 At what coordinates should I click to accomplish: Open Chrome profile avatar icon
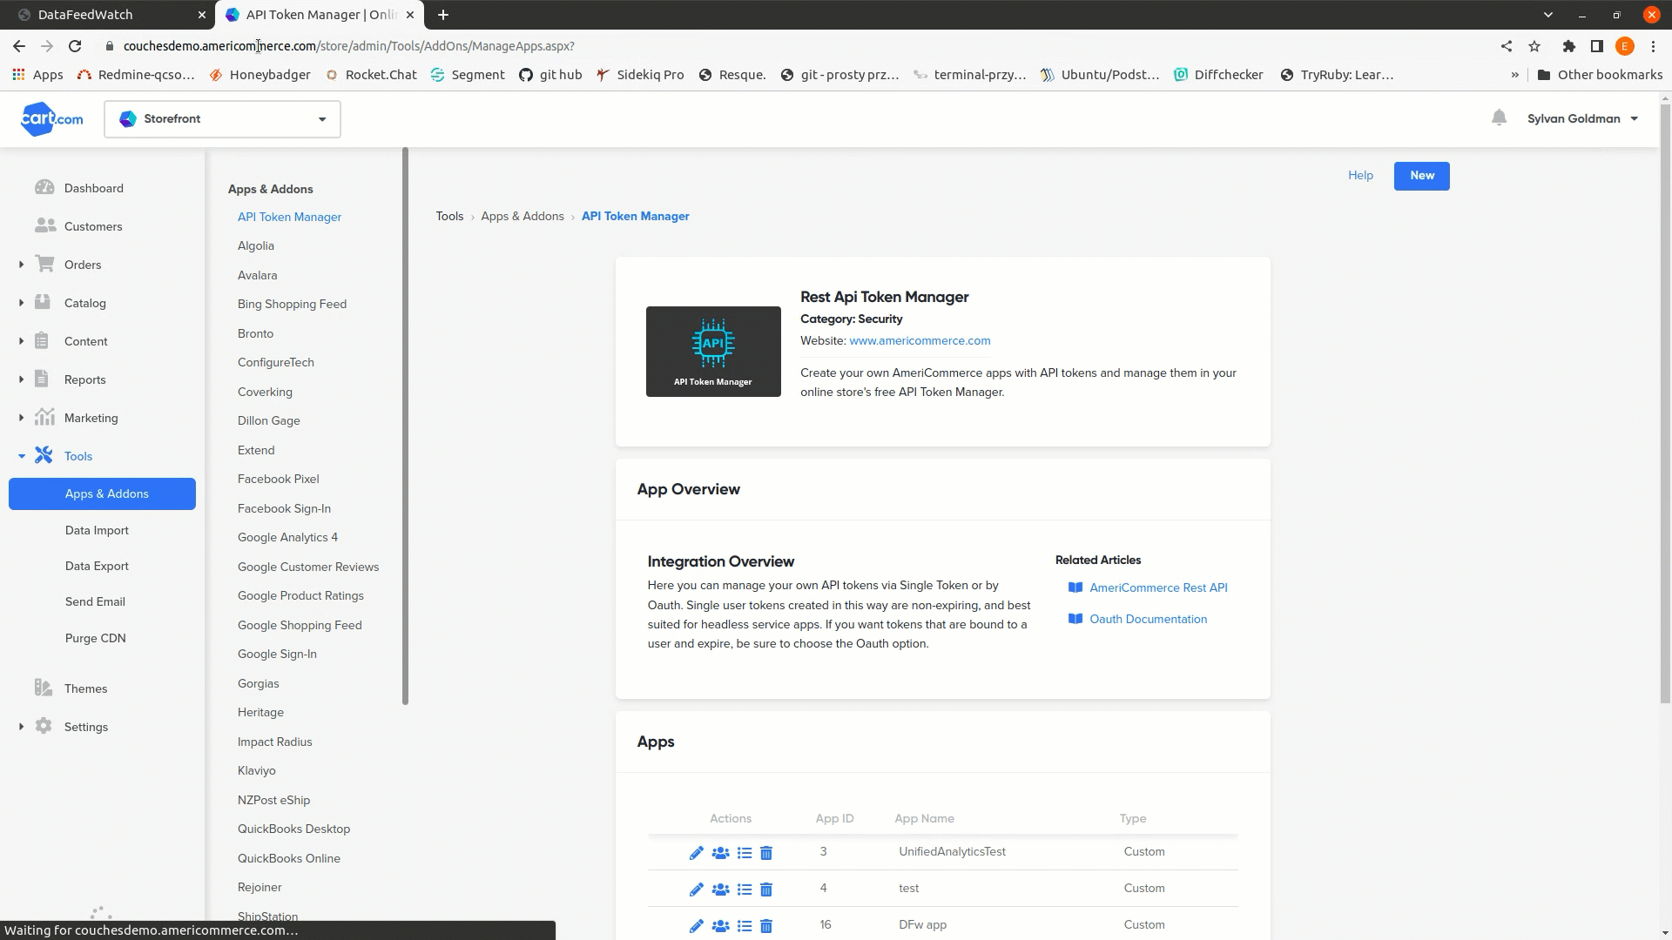(1625, 46)
